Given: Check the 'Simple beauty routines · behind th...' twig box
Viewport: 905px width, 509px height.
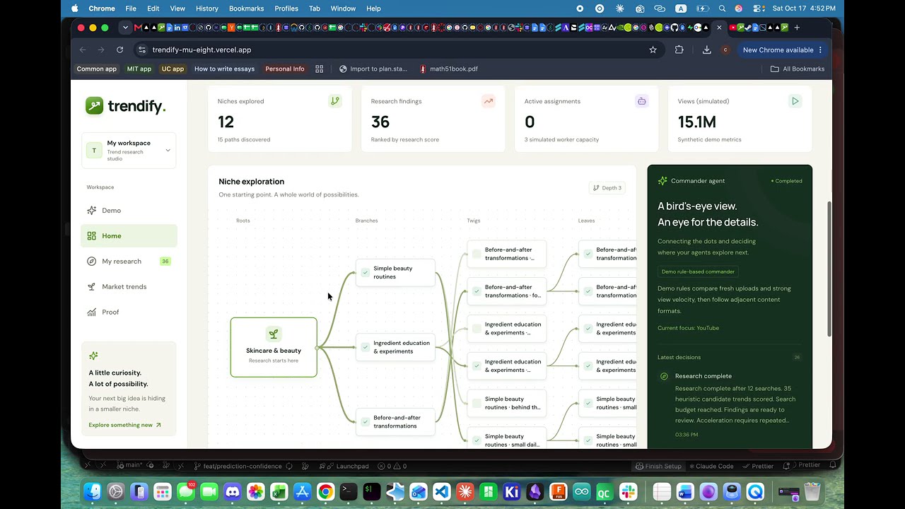Looking at the screenshot, I should coord(477,403).
